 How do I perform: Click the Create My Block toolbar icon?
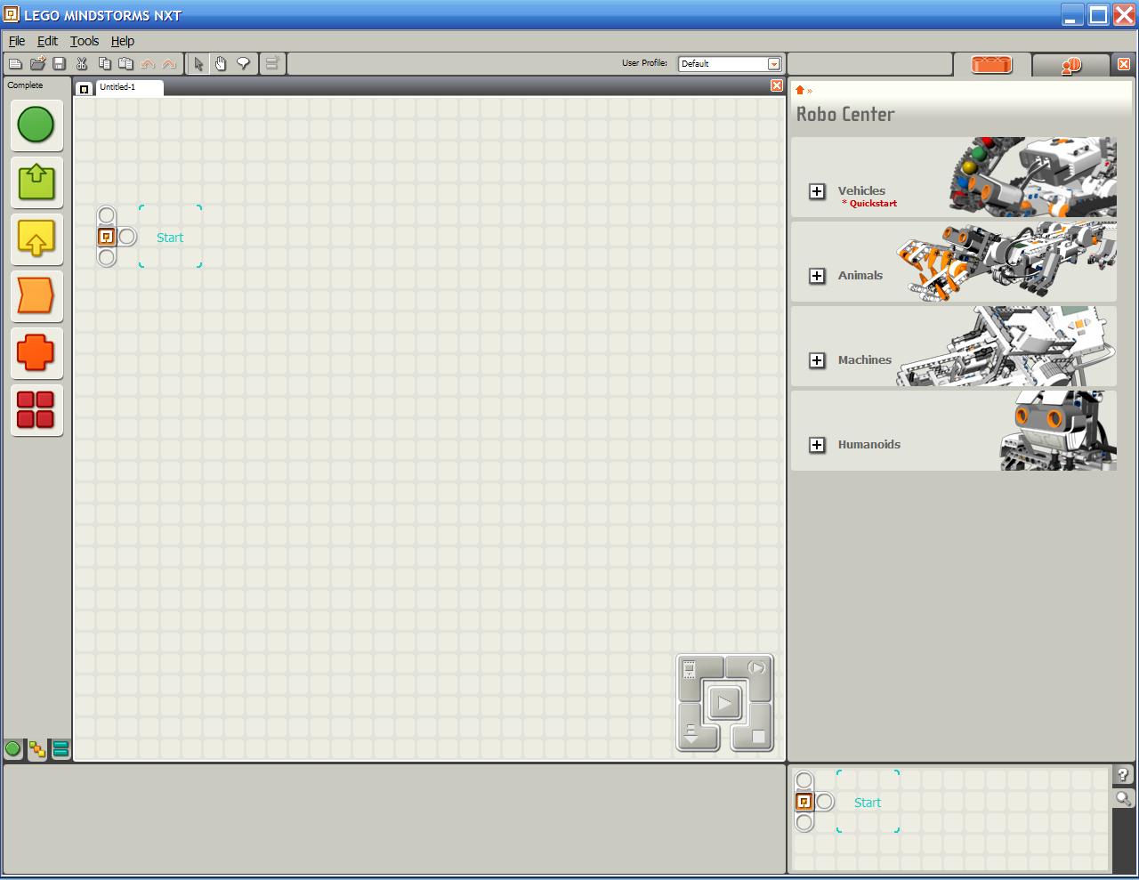[x=272, y=63]
